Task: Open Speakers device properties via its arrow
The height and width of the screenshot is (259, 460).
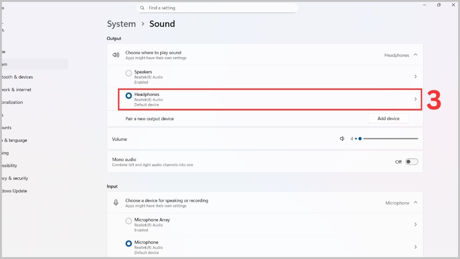Action: click(416, 76)
